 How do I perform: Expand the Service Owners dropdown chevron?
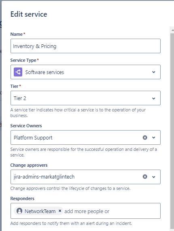click(x=153, y=137)
